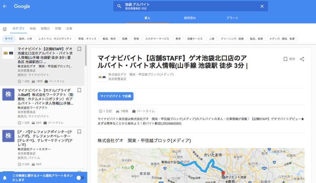Open the ゲオ池袋北口店 listing title
The height and width of the screenshot is (183, 316).
[x=45, y=55]
